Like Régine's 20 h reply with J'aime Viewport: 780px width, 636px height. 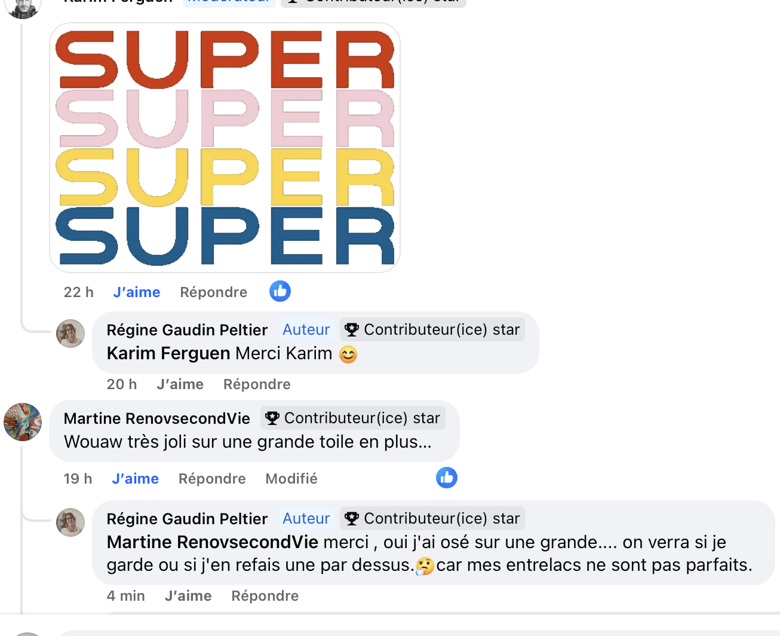(x=180, y=384)
